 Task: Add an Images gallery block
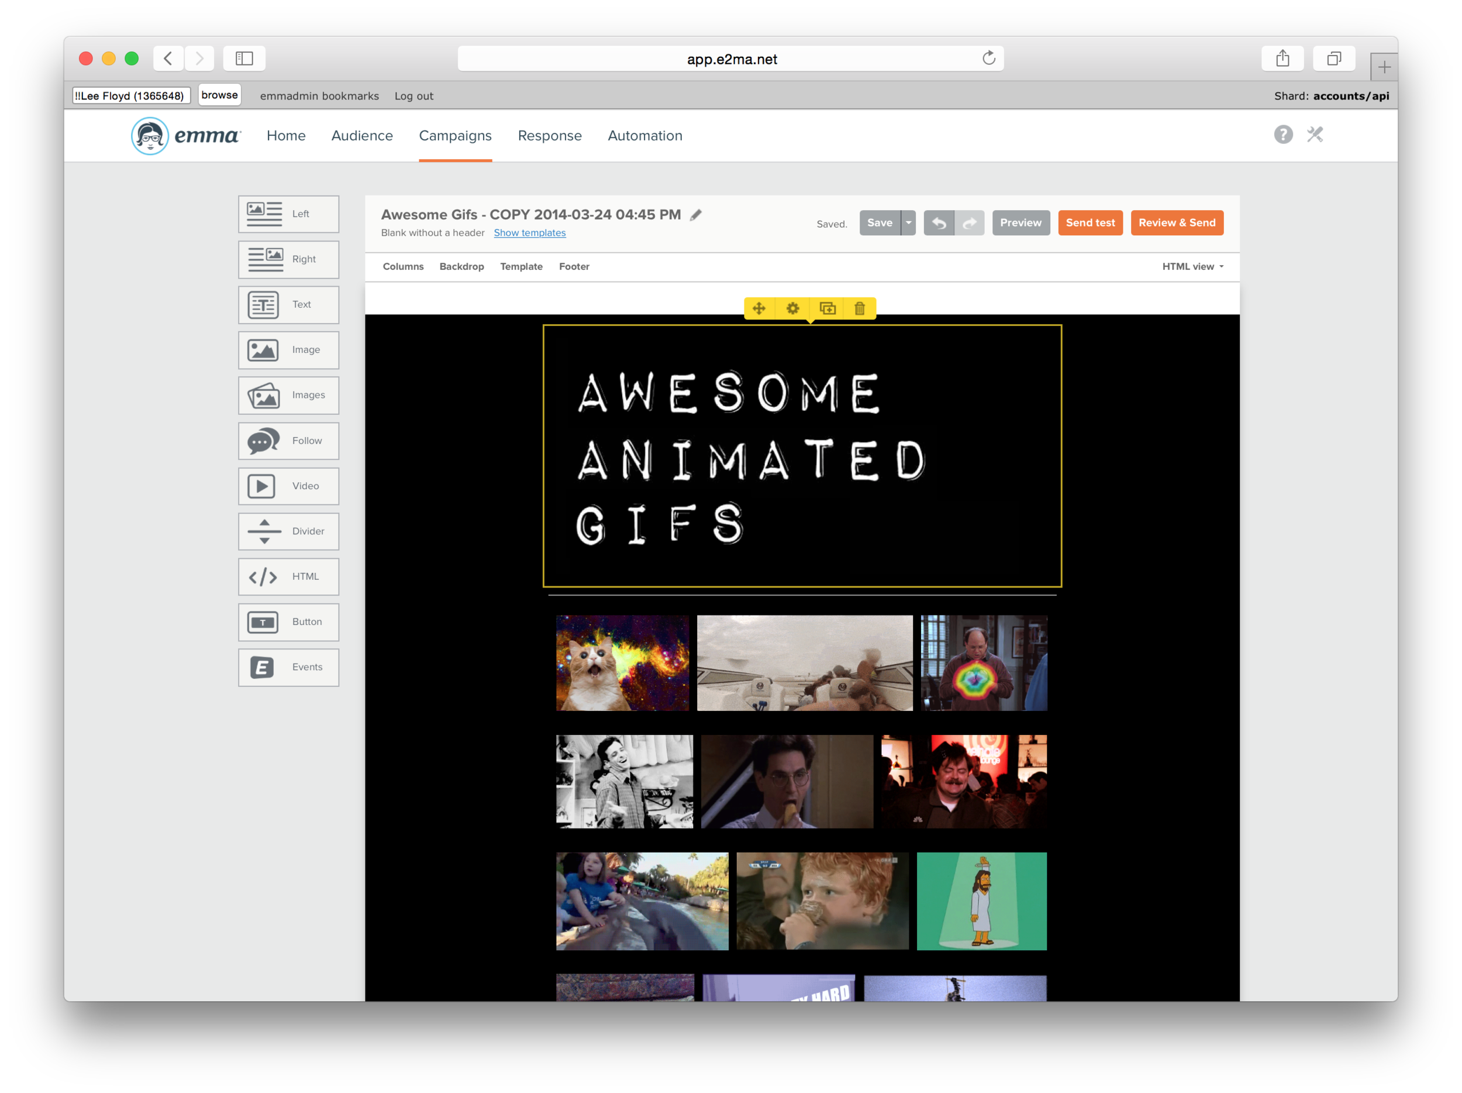point(288,395)
